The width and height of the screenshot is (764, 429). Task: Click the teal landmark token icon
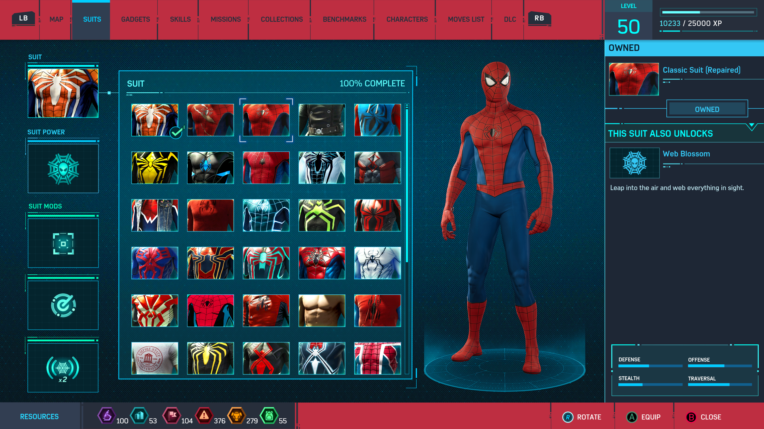(x=139, y=416)
